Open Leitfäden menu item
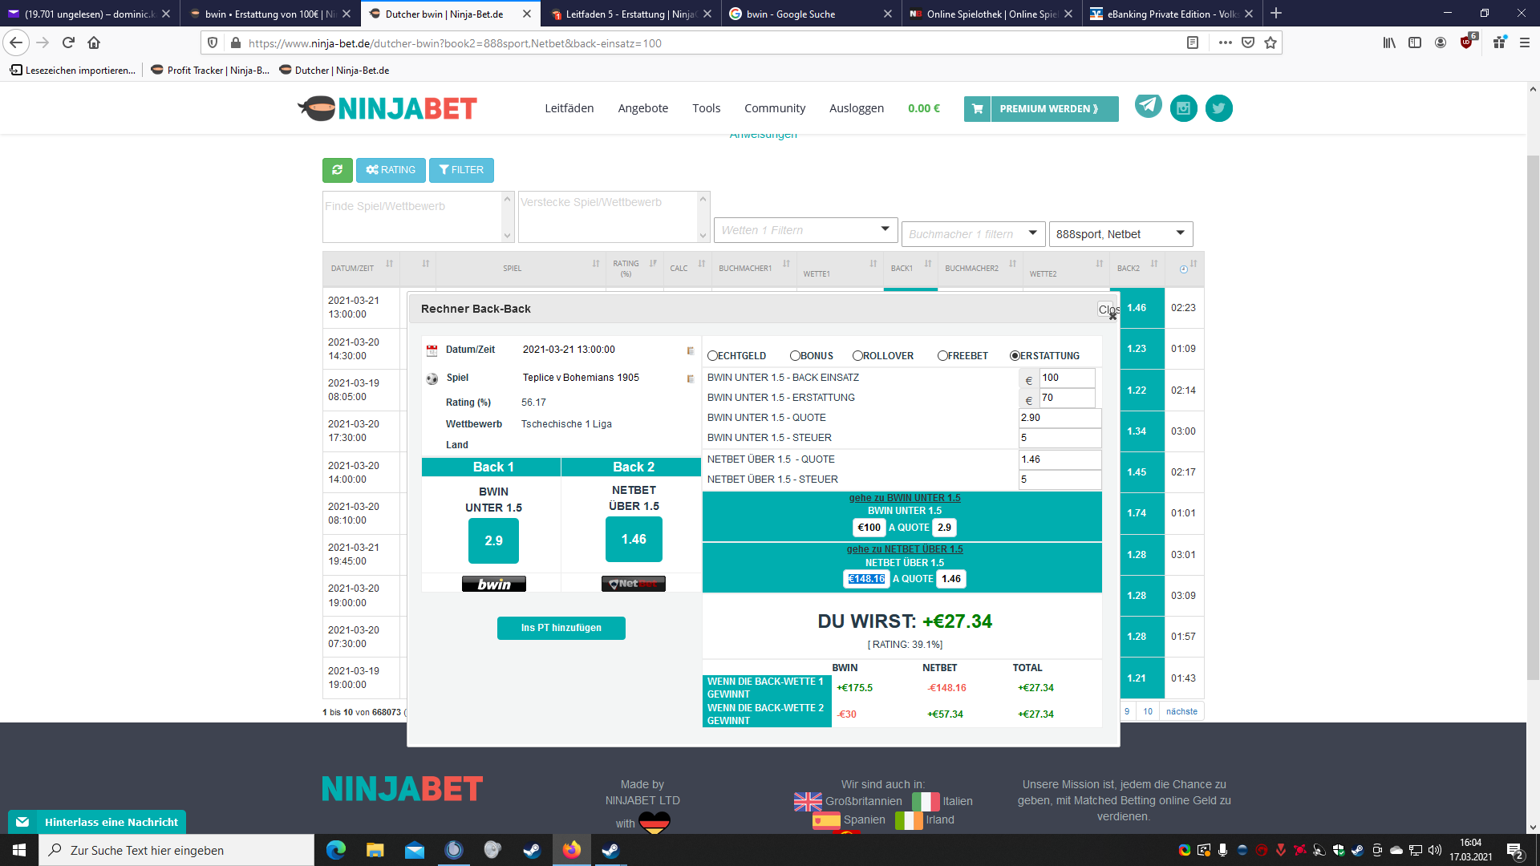Viewport: 1540px width, 866px height. [x=569, y=108]
